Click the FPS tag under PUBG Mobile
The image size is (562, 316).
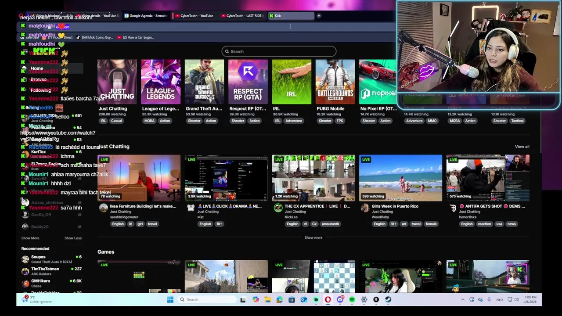[340, 121]
